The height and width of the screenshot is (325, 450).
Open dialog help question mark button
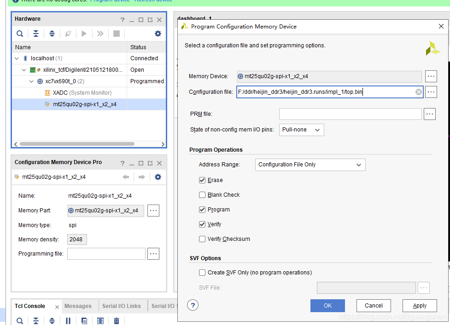(x=193, y=305)
